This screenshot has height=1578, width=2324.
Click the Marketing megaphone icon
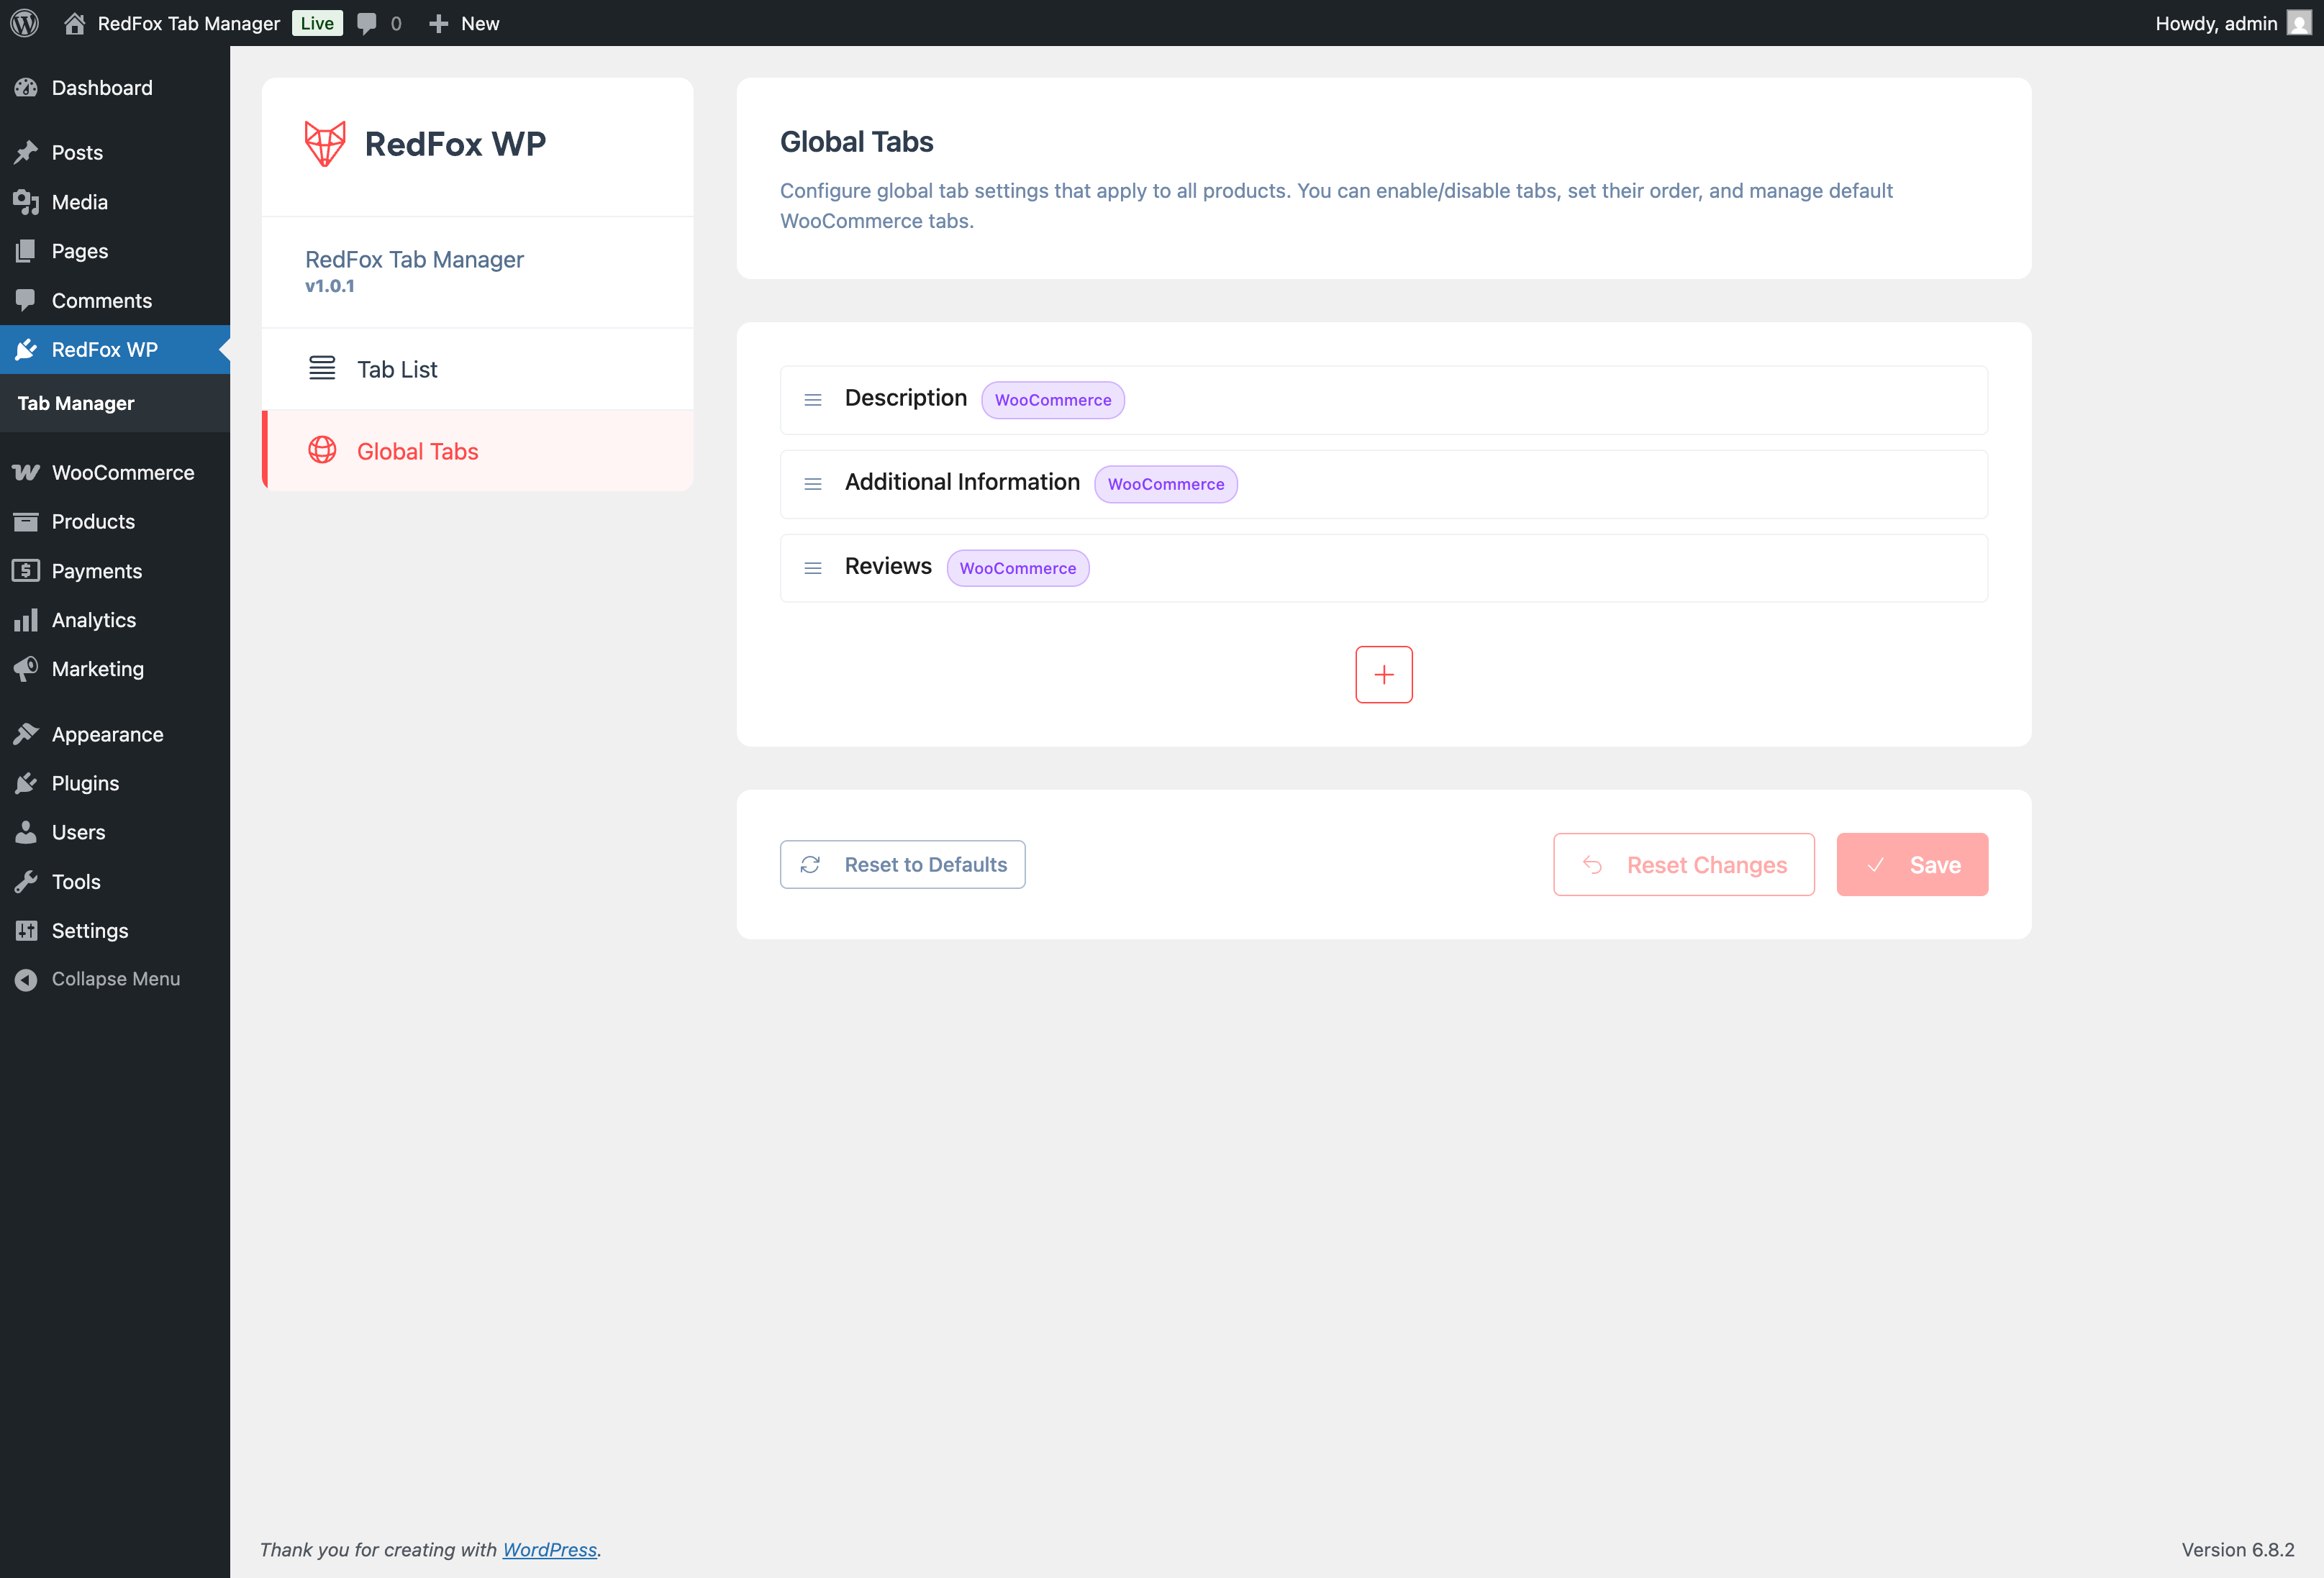pyautogui.click(x=26, y=669)
